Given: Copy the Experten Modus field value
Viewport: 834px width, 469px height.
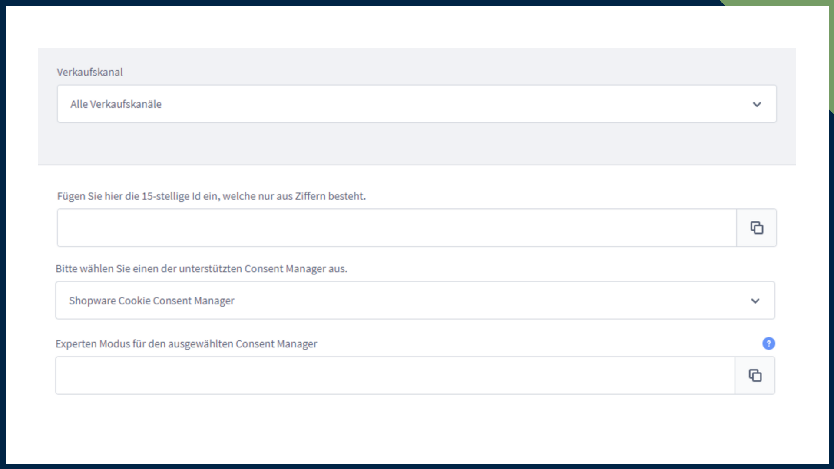Looking at the screenshot, I should (755, 375).
